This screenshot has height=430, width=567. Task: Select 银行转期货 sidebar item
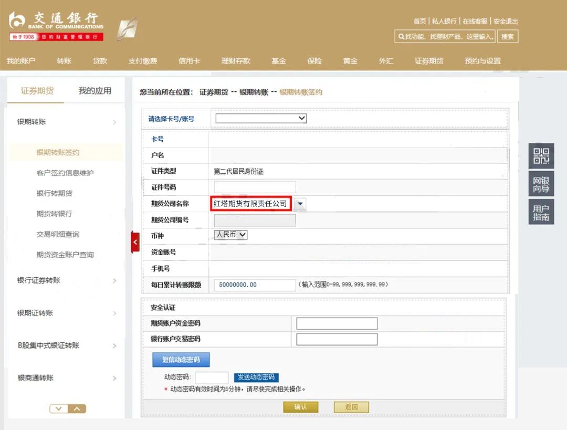click(x=54, y=193)
